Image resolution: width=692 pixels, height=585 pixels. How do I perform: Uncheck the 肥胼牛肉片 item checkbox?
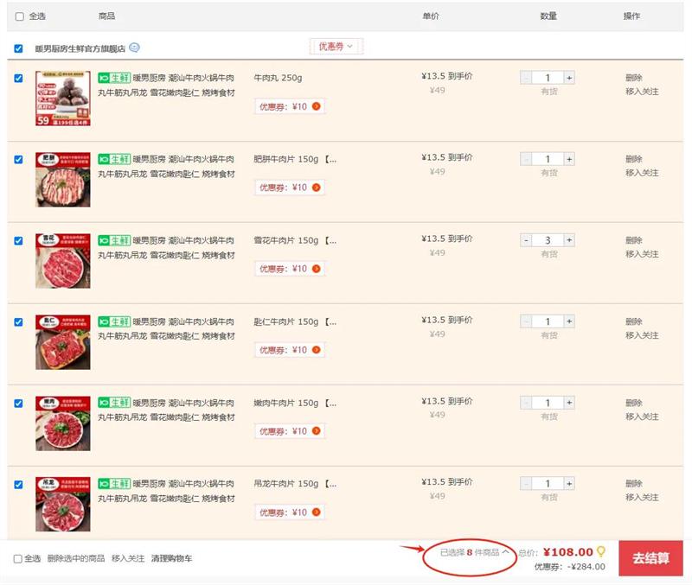(19, 160)
